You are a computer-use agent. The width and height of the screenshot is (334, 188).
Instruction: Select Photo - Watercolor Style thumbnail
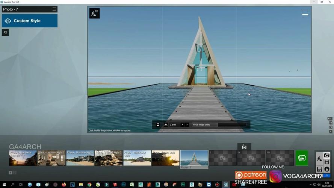pyautogui.click(x=137, y=158)
